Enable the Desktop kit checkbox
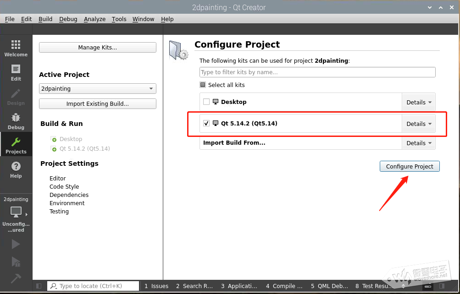The image size is (460, 294). tap(206, 102)
